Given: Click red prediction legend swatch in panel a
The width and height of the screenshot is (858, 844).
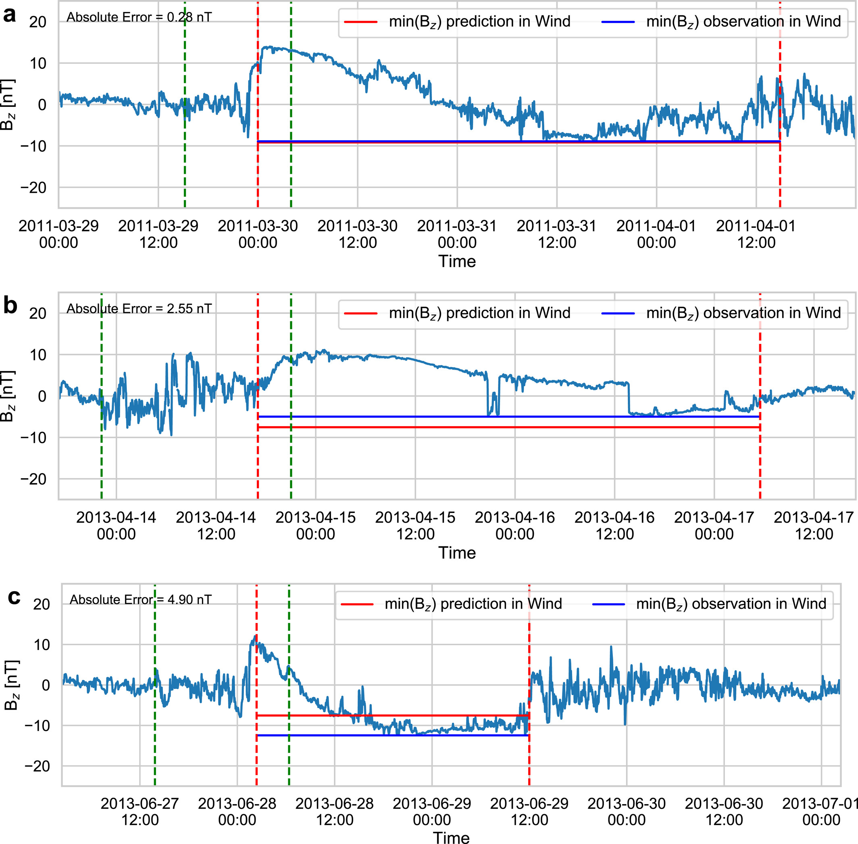Looking at the screenshot, I should click(x=360, y=22).
